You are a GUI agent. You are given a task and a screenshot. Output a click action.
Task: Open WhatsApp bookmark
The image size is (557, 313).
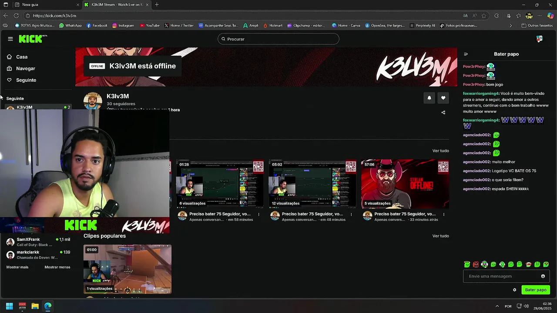pyautogui.click(x=70, y=26)
